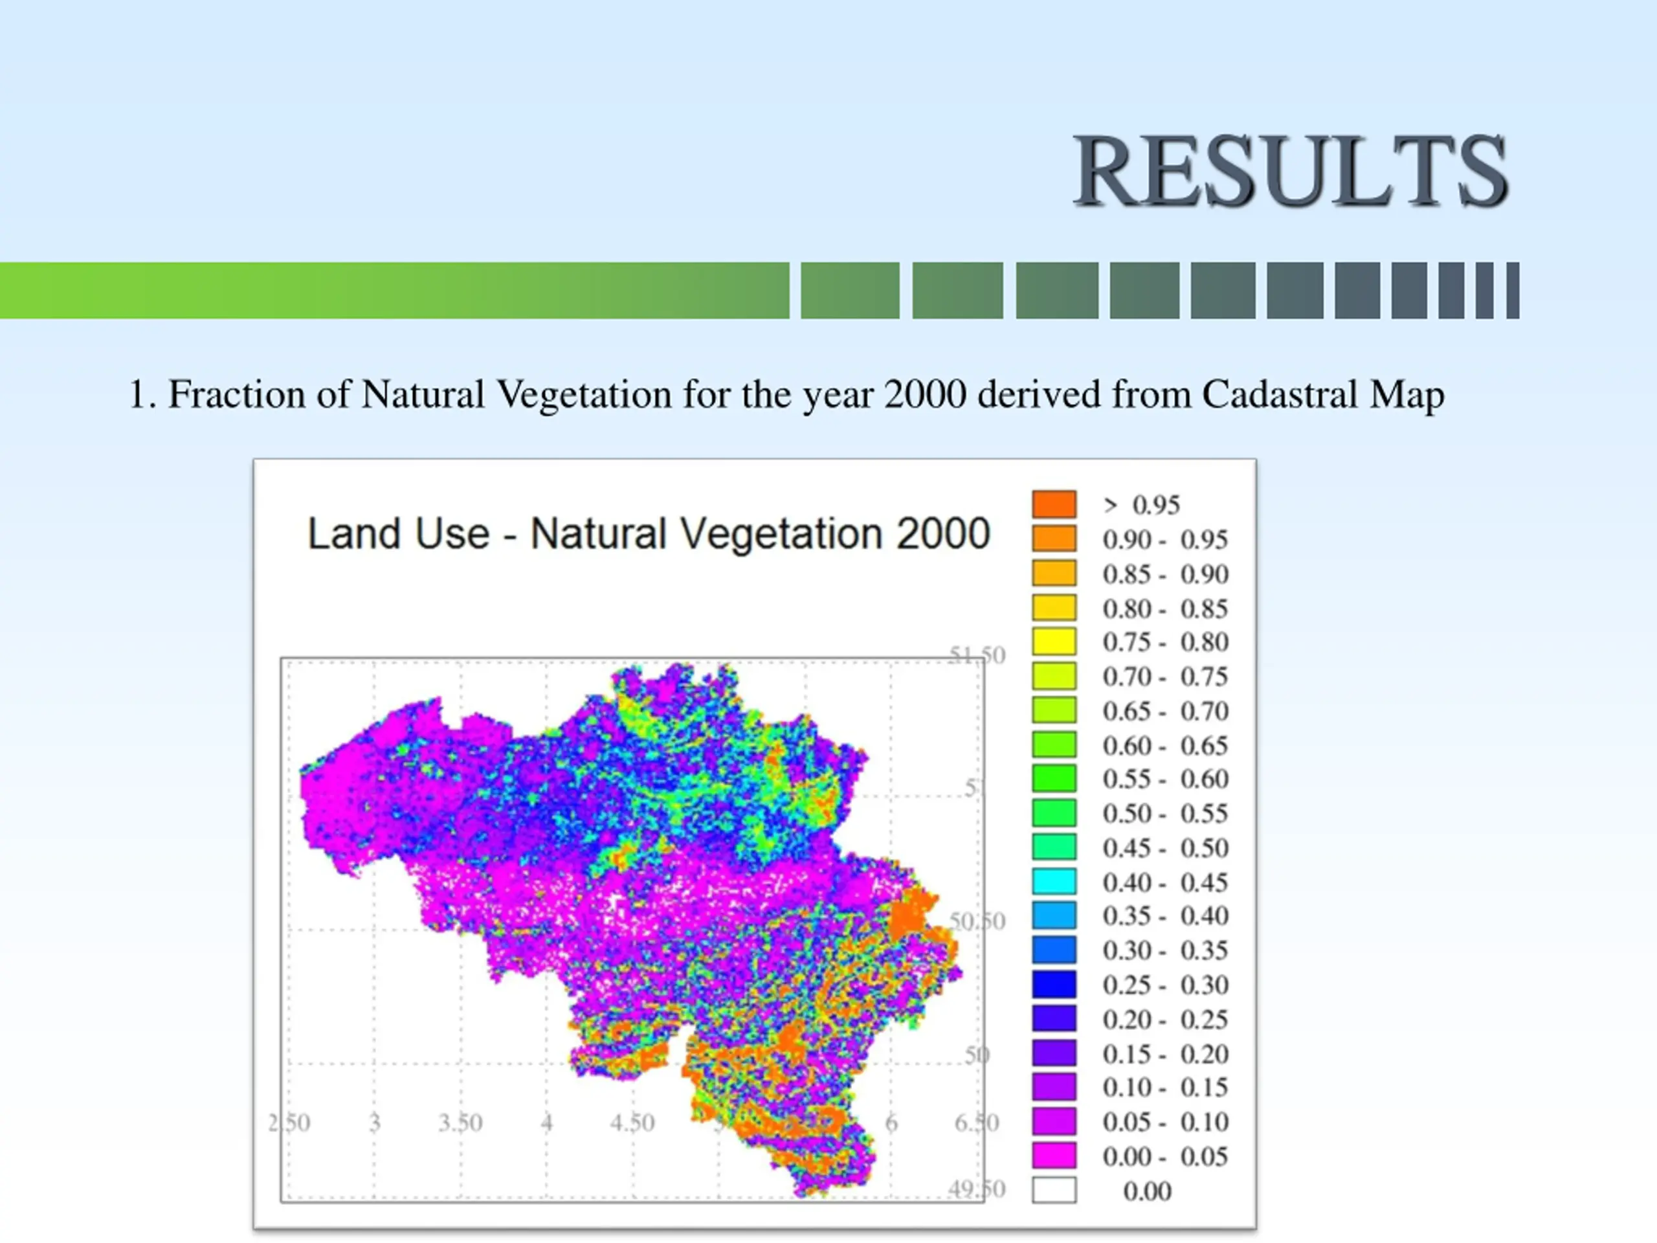Select the 0.85 - 0.90 legend swatch
Viewport: 1657px width, 1243px height.
pyautogui.click(x=1054, y=573)
